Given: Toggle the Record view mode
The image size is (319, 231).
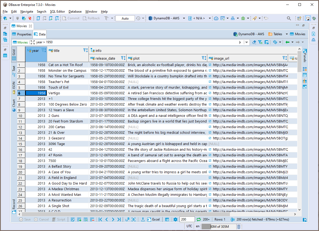Looking at the screenshot, I should [14, 206].
